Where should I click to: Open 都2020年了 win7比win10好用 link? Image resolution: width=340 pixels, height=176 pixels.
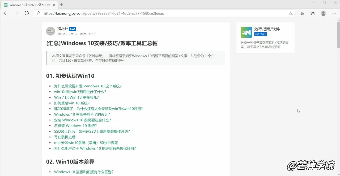tap(98, 109)
